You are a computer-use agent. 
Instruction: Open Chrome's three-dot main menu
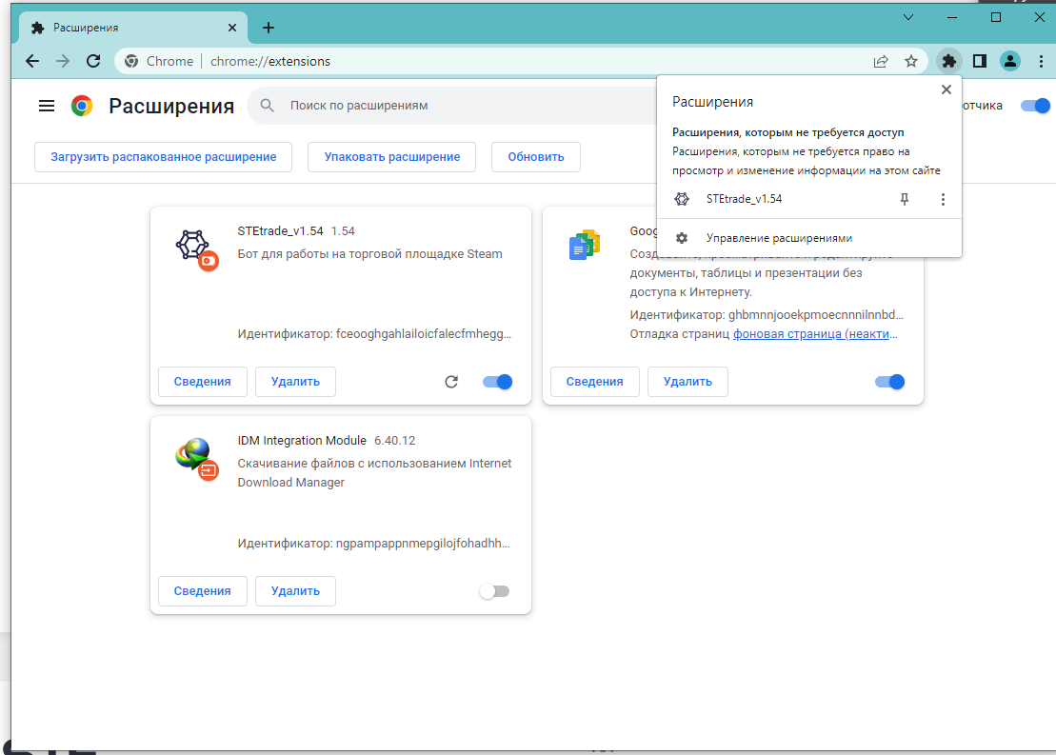click(x=1041, y=61)
